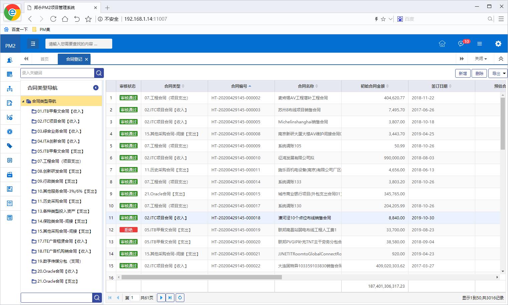This screenshot has height=305, width=508.
Task: Click the 新增 button
Action: point(463,73)
